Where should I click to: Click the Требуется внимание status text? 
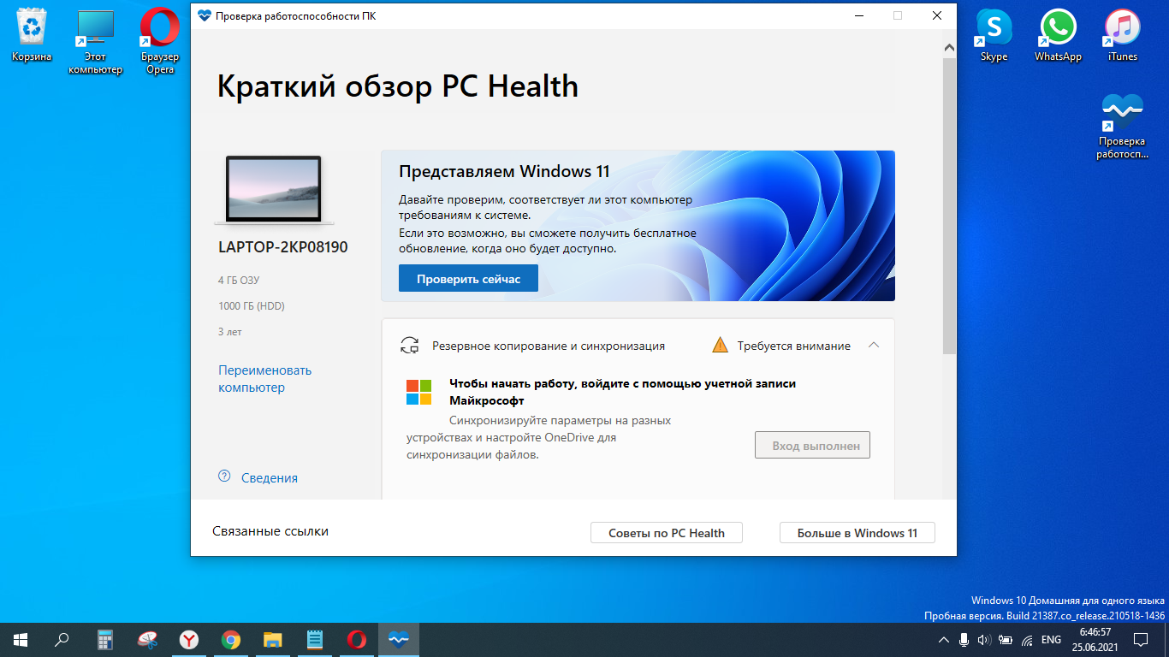pyautogui.click(x=794, y=346)
